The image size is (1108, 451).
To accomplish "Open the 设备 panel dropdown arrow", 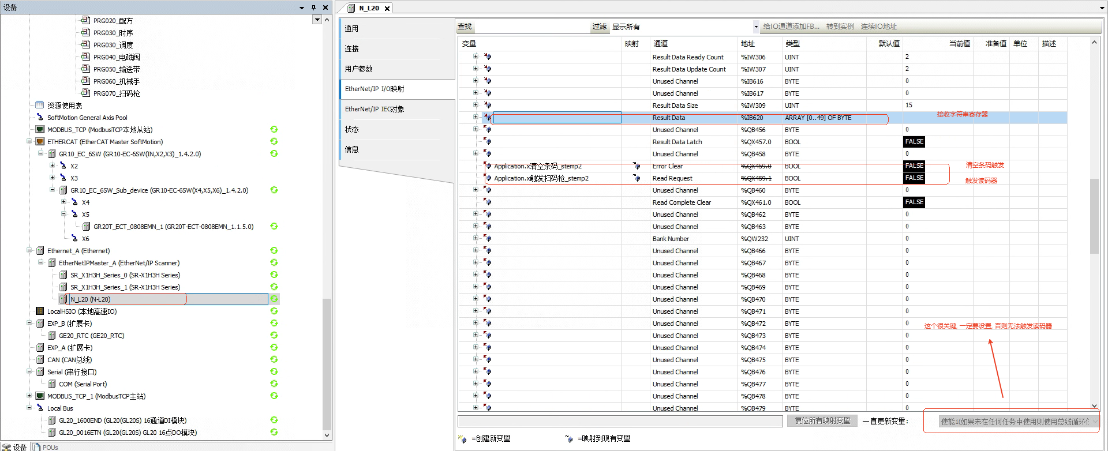I will (x=301, y=7).
